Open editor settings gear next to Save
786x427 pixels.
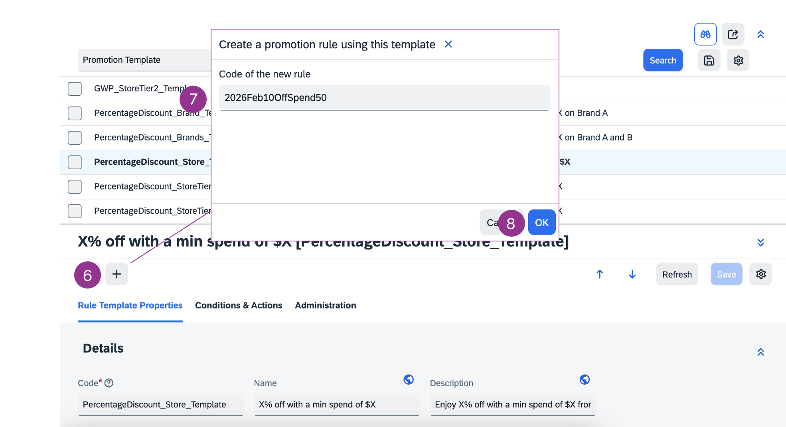[x=760, y=274]
